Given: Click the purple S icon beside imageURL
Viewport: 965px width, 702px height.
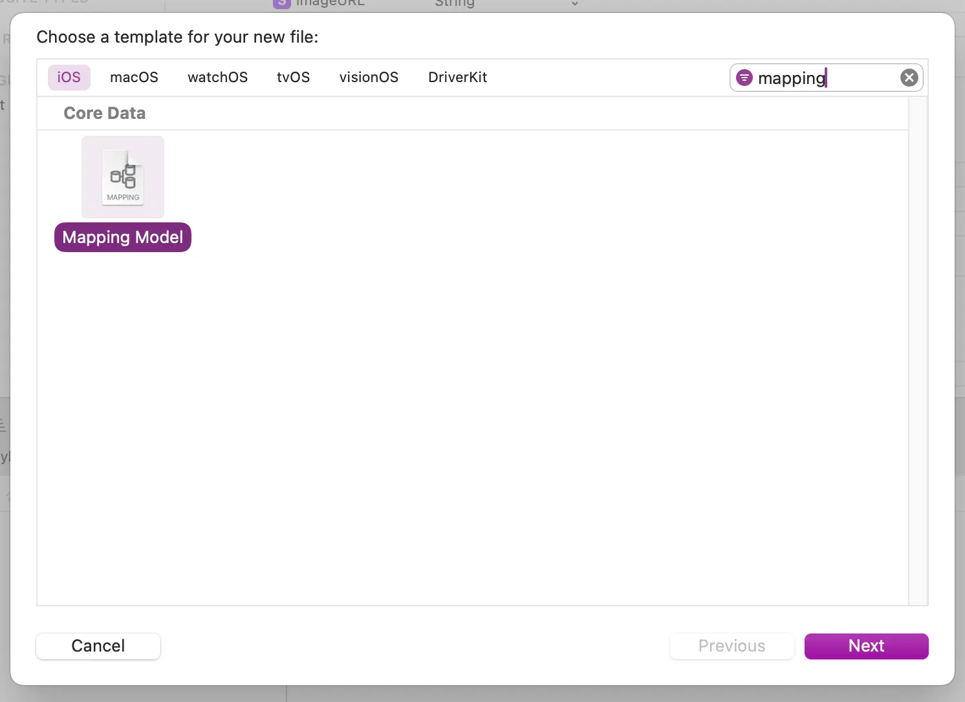Looking at the screenshot, I should [281, 3].
